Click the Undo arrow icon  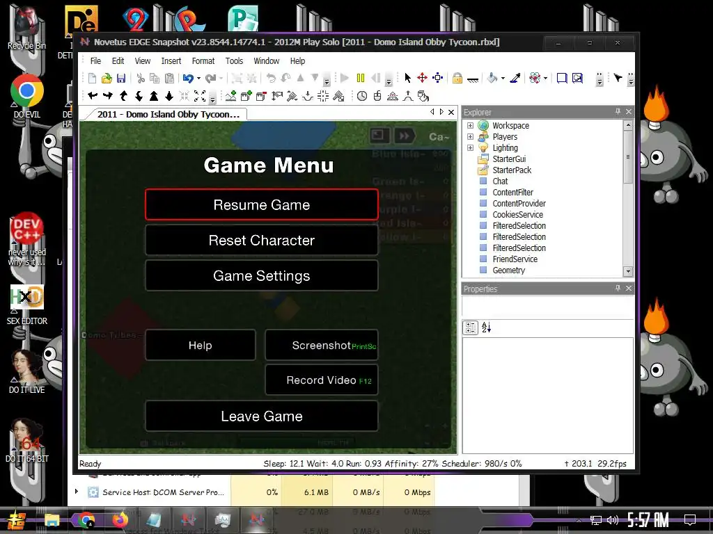[188, 78]
